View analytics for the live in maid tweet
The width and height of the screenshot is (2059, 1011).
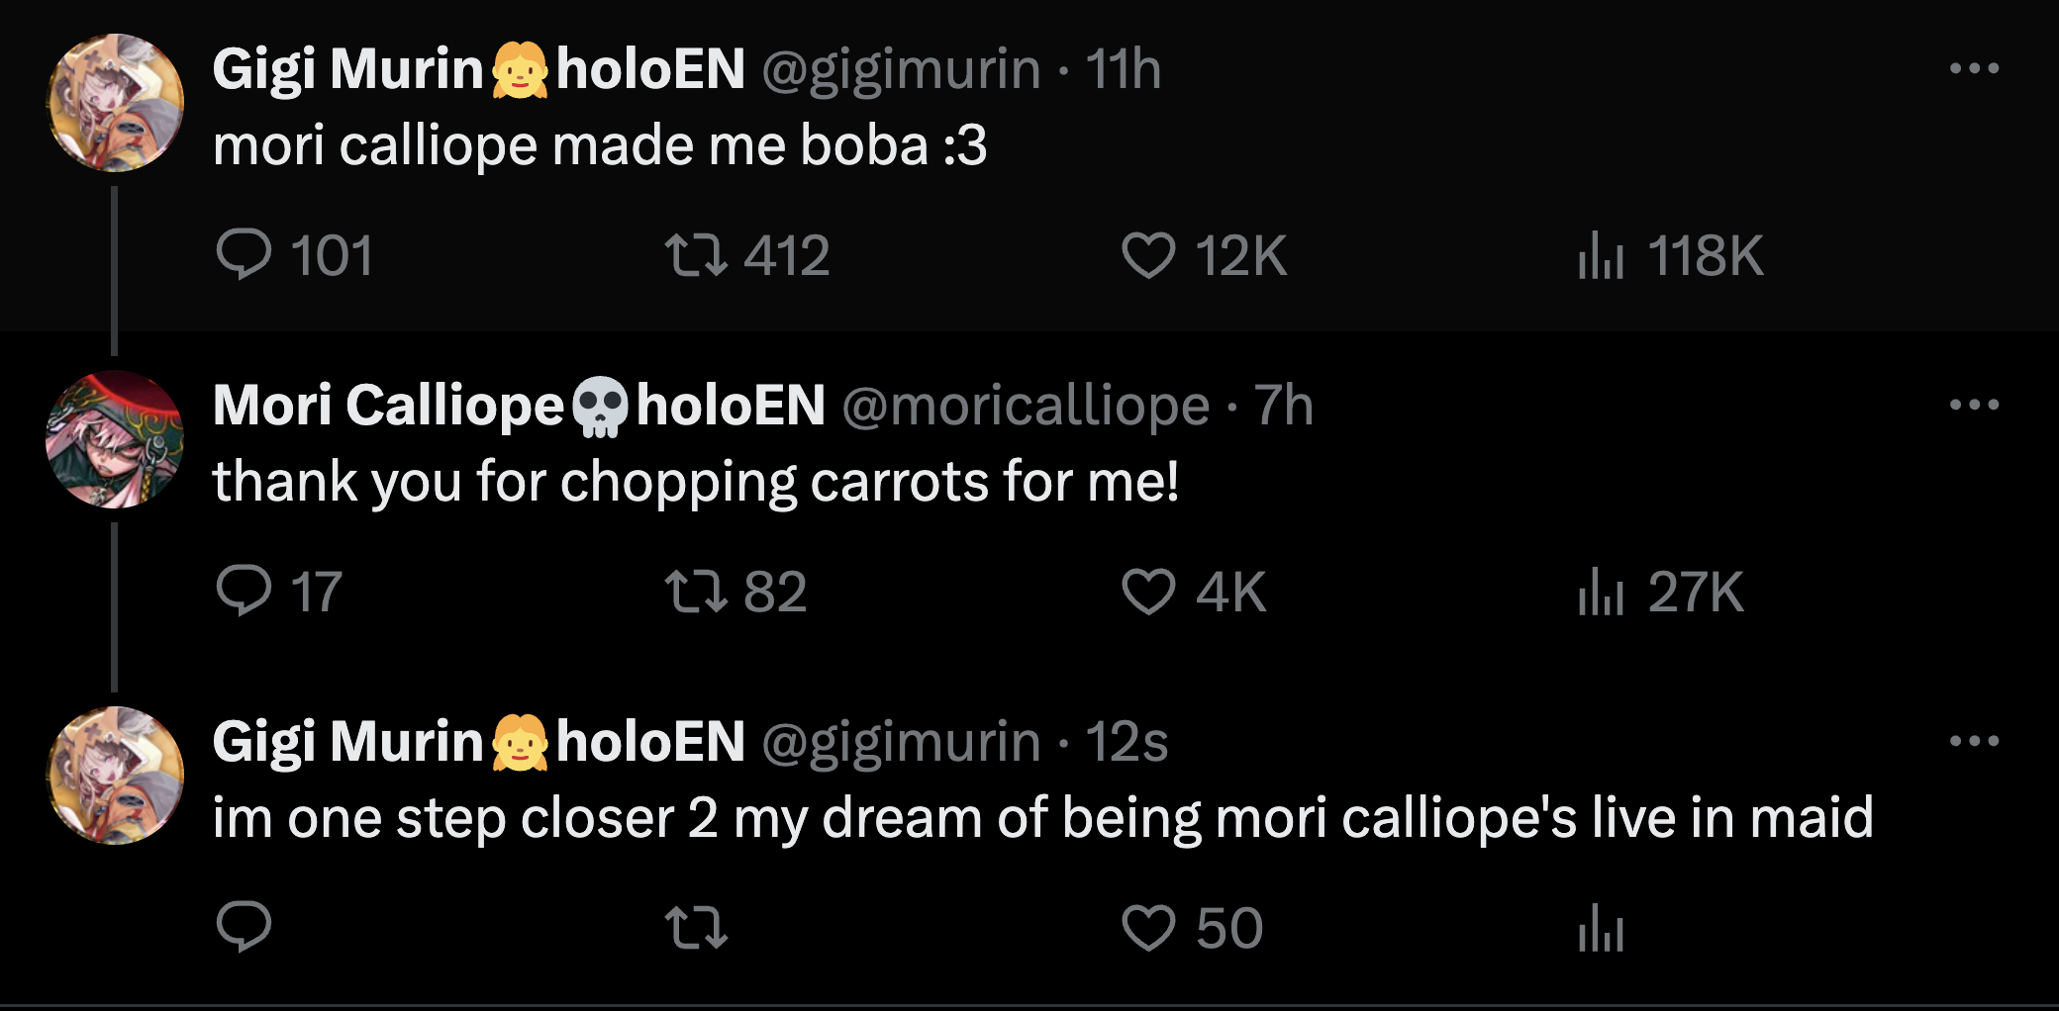tap(1601, 927)
